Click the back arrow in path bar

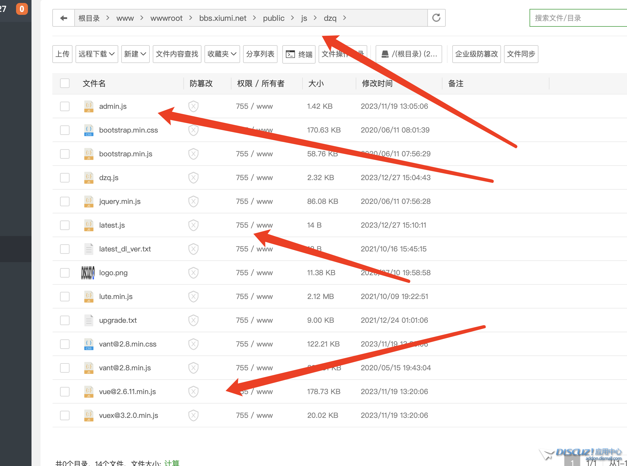coord(64,18)
